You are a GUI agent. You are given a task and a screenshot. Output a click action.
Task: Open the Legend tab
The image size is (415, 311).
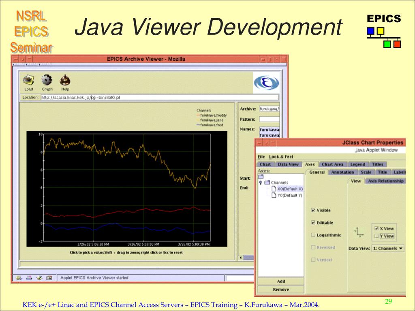tap(357, 164)
